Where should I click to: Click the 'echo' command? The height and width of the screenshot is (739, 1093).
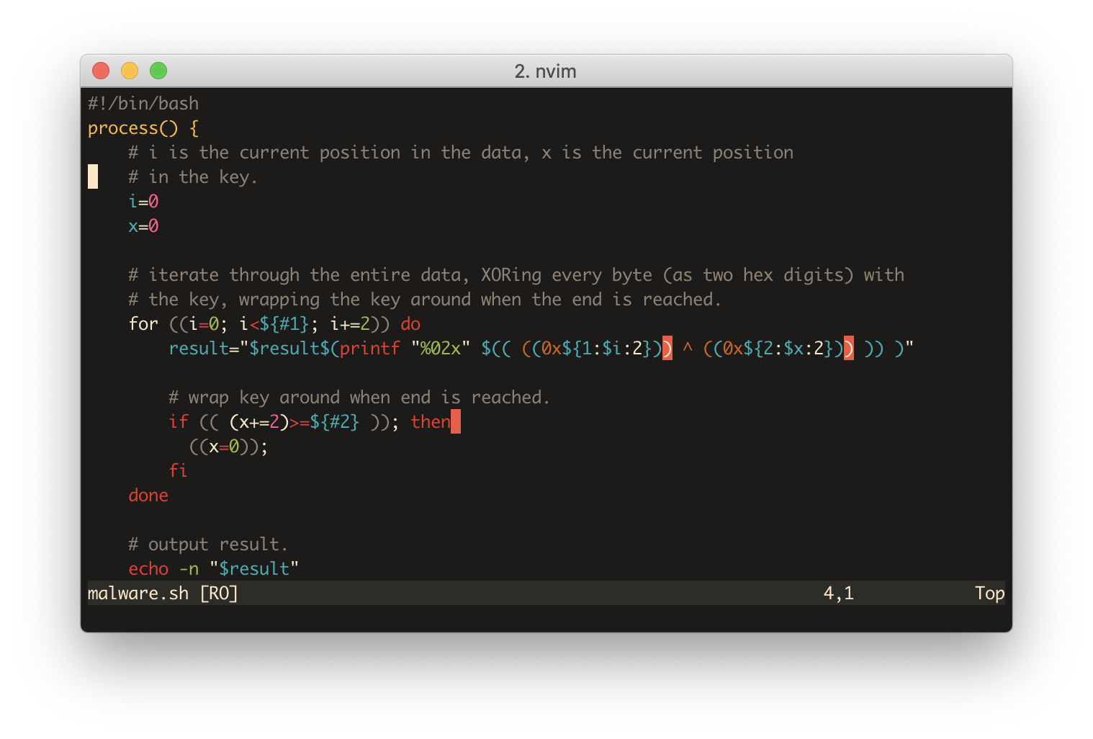tap(148, 569)
